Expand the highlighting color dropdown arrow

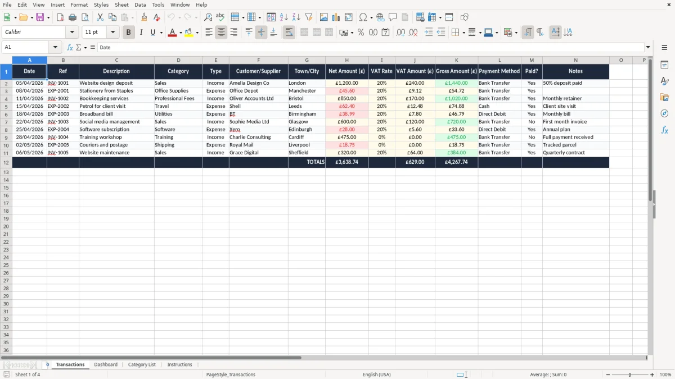point(197,33)
